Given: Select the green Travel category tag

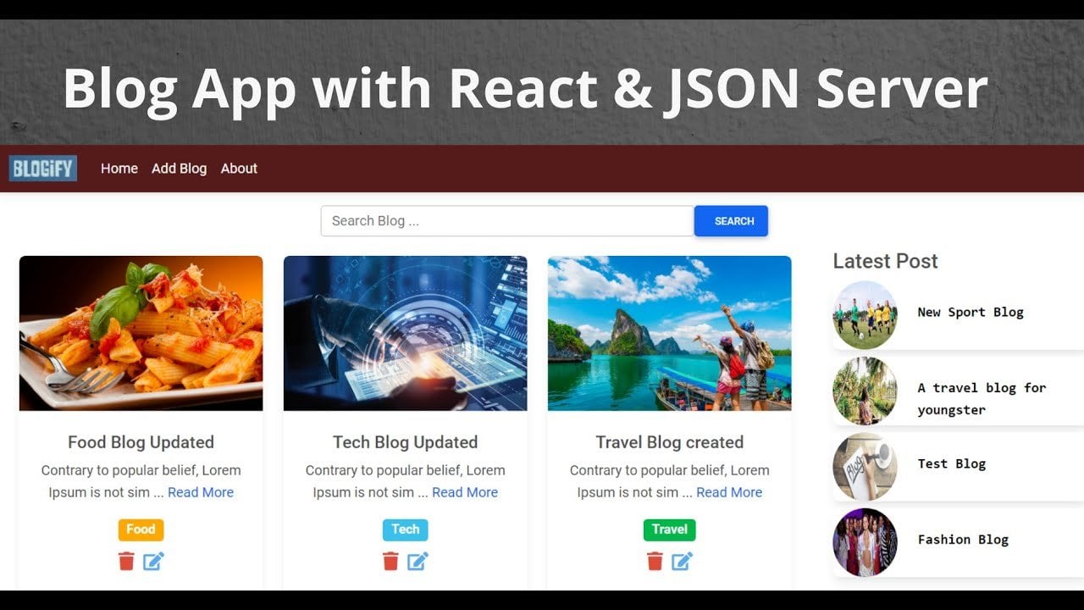Looking at the screenshot, I should tap(669, 530).
